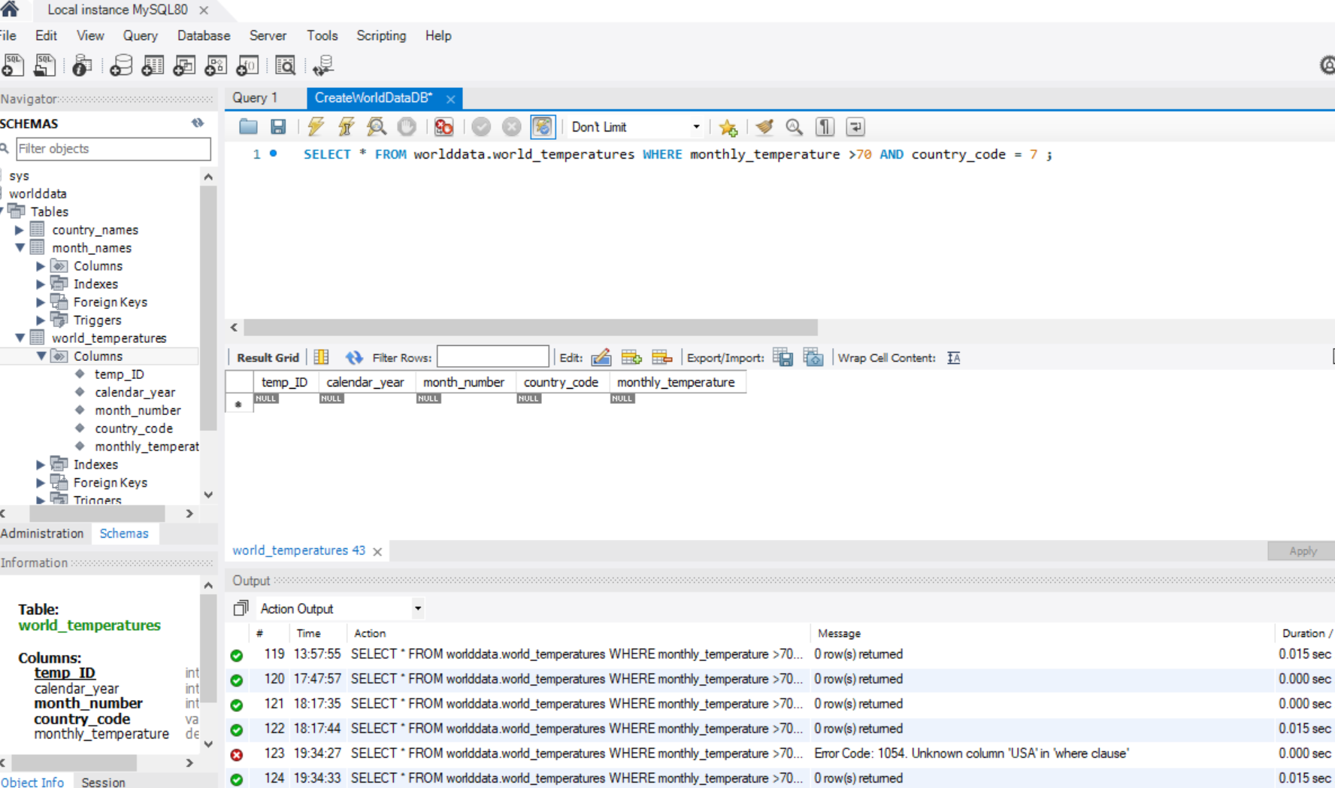Open the Action Output dropdown
This screenshot has height=788, width=1335.
coord(341,608)
